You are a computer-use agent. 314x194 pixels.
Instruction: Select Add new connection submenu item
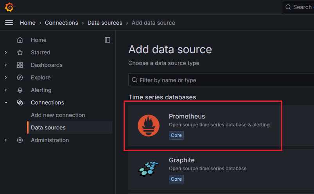click(58, 115)
